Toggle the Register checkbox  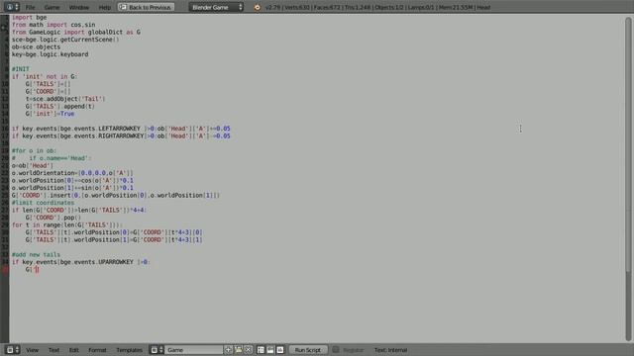pyautogui.click(x=336, y=349)
